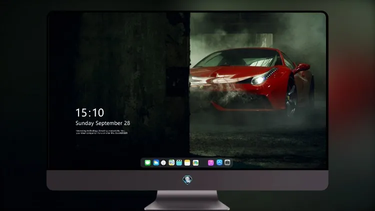Click the 15:10 clock display

pos(89,112)
